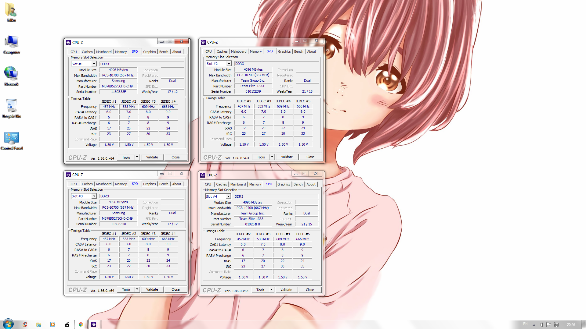Screen dimensions: 586x329
Task: Click Close button in the Slot #1 window
Action: click(x=175, y=157)
